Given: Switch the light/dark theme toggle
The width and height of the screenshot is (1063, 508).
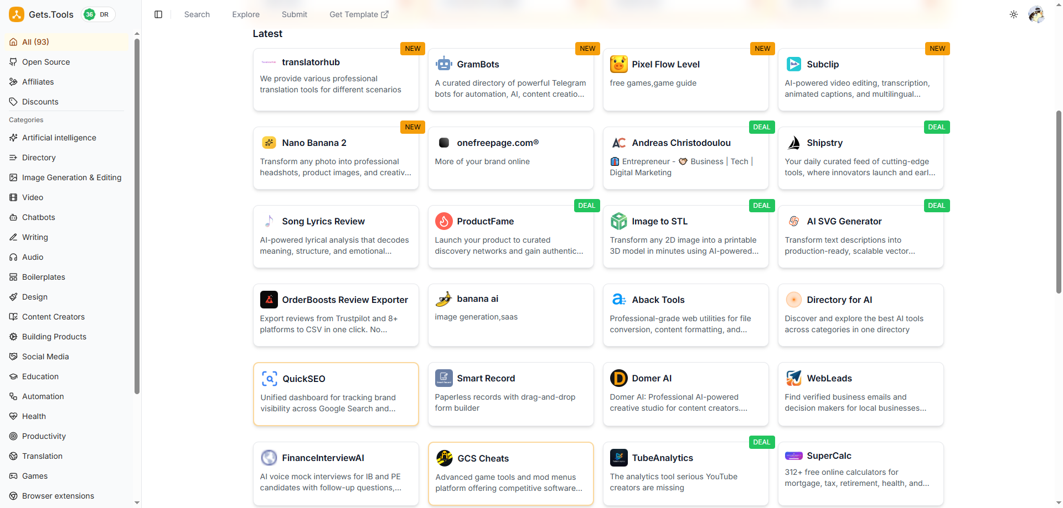Looking at the screenshot, I should (x=1014, y=14).
